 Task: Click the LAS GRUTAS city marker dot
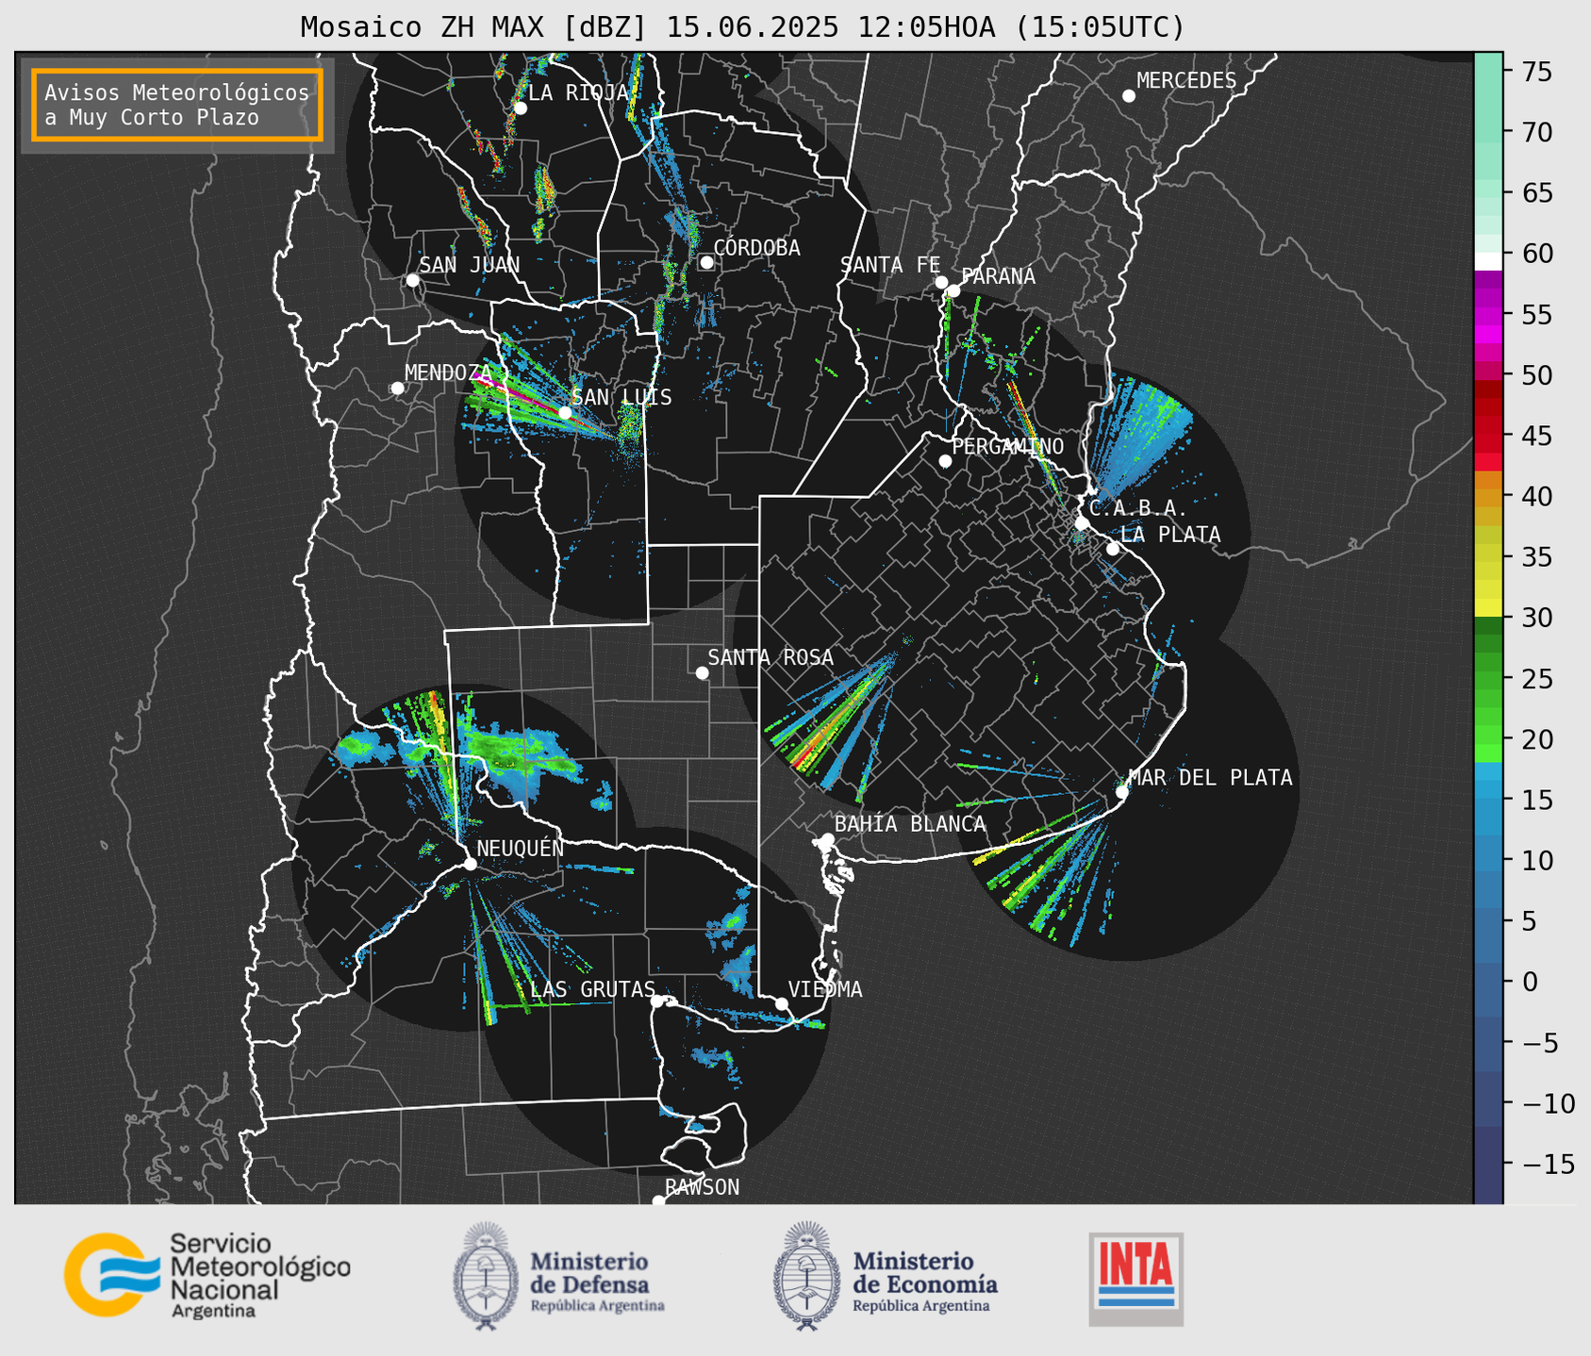click(657, 1001)
